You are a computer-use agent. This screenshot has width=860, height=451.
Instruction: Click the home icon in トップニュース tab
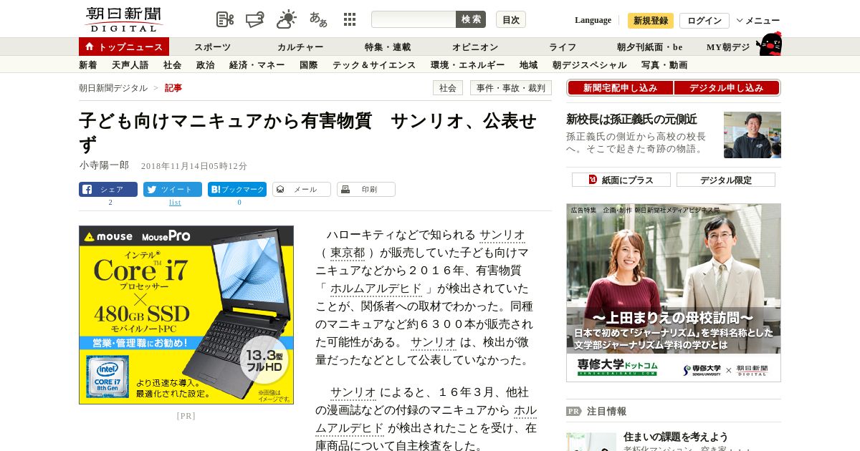click(x=90, y=47)
